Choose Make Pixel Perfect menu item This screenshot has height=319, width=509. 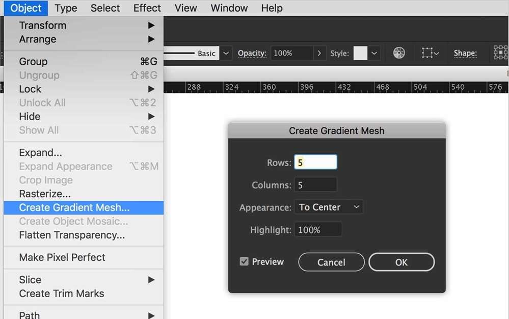[x=84, y=257]
